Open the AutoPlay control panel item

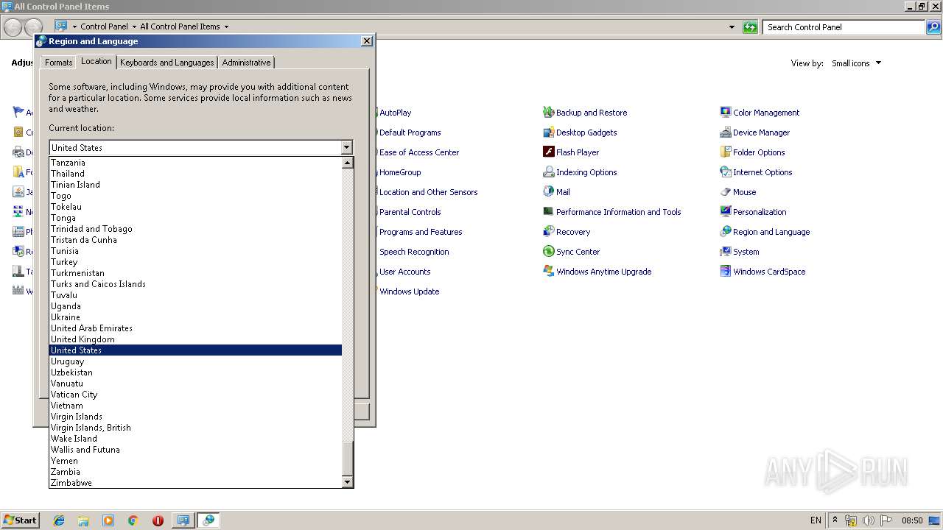click(x=396, y=113)
